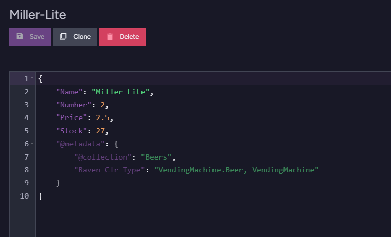The height and width of the screenshot is (237, 391).
Task: Click the copy icon in Clone
Action: (x=63, y=36)
